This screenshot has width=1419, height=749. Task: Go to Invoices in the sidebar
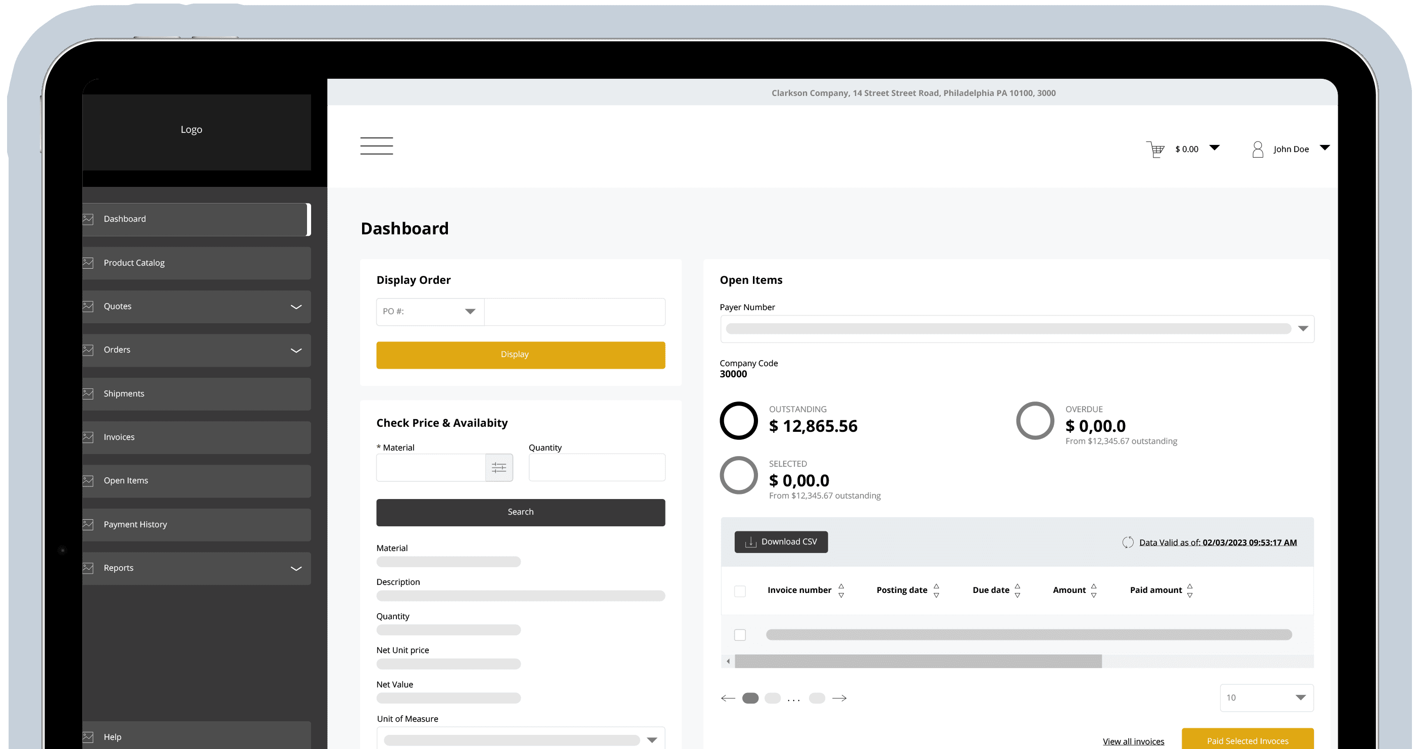(x=196, y=437)
